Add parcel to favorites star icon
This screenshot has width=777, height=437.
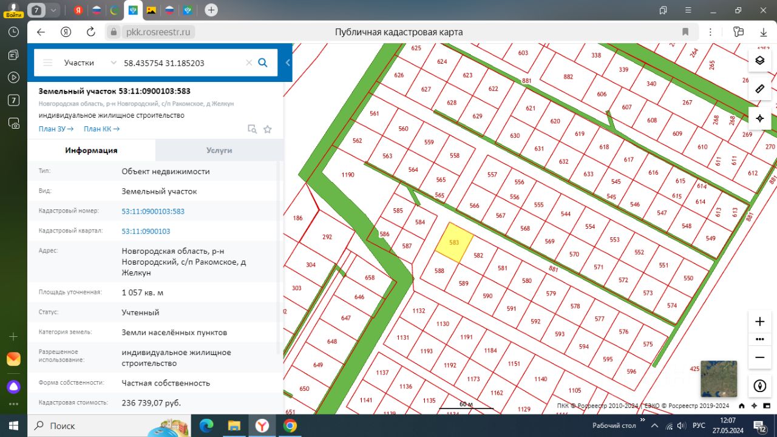point(267,129)
